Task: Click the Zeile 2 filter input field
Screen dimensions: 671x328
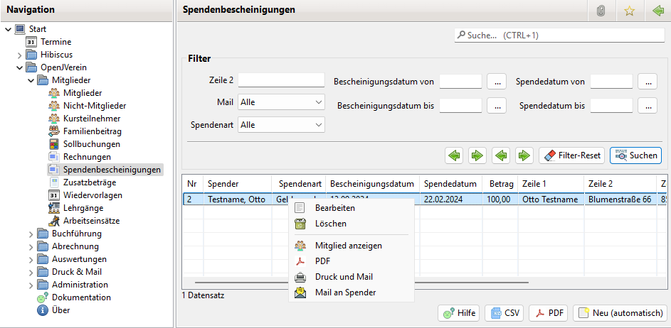Action: click(x=281, y=80)
